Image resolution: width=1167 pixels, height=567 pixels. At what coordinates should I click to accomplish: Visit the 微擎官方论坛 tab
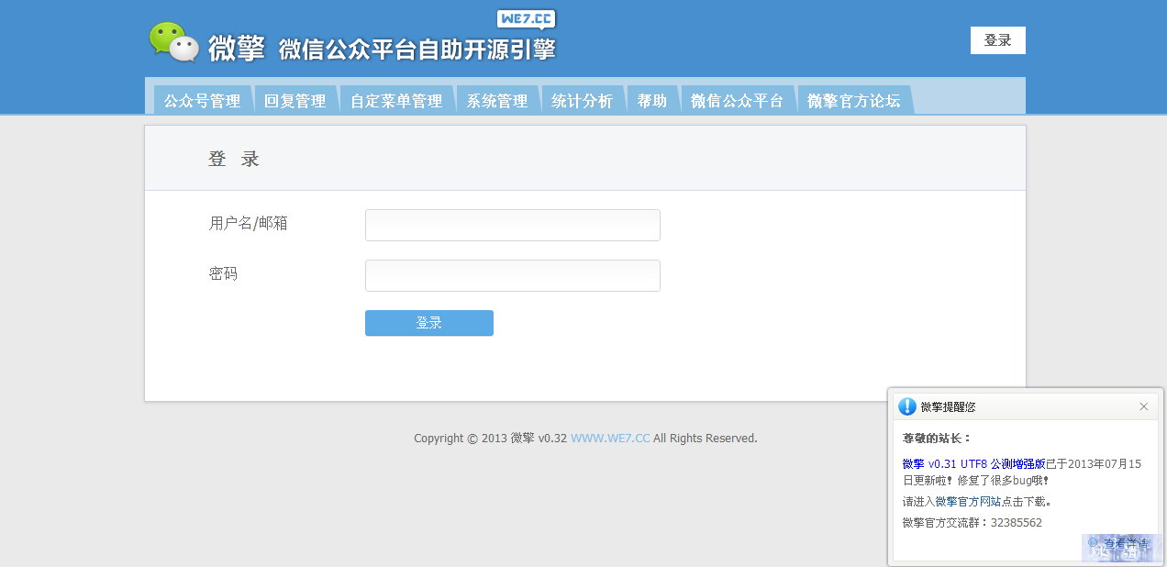854,101
